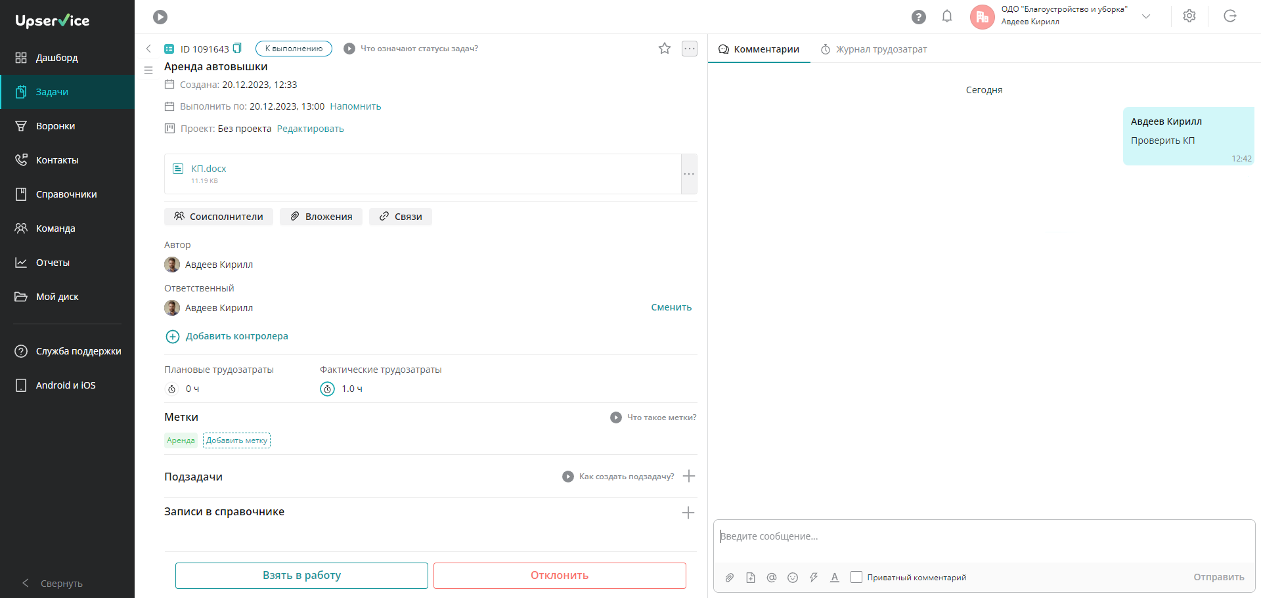Click the Отправить send button
The width and height of the screenshot is (1261, 598).
(x=1219, y=578)
